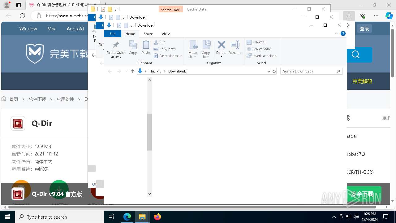Choose Copy path in Clipboard group
The height and width of the screenshot is (223, 396).
coord(165,49)
